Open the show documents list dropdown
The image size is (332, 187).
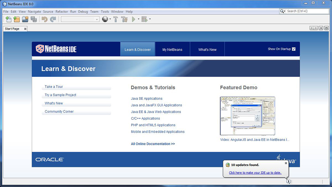click(x=321, y=28)
